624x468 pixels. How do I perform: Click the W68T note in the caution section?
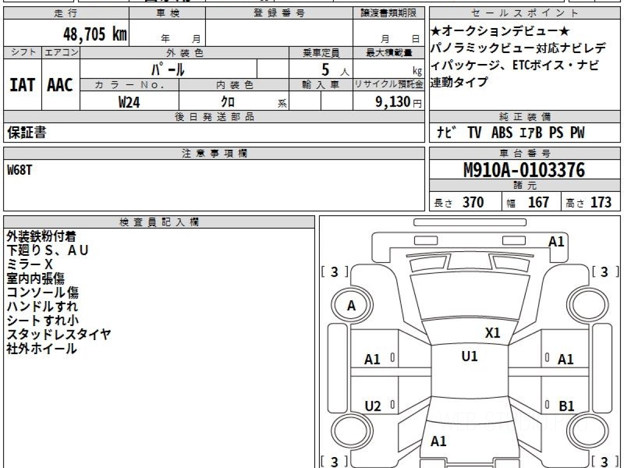click(x=19, y=170)
